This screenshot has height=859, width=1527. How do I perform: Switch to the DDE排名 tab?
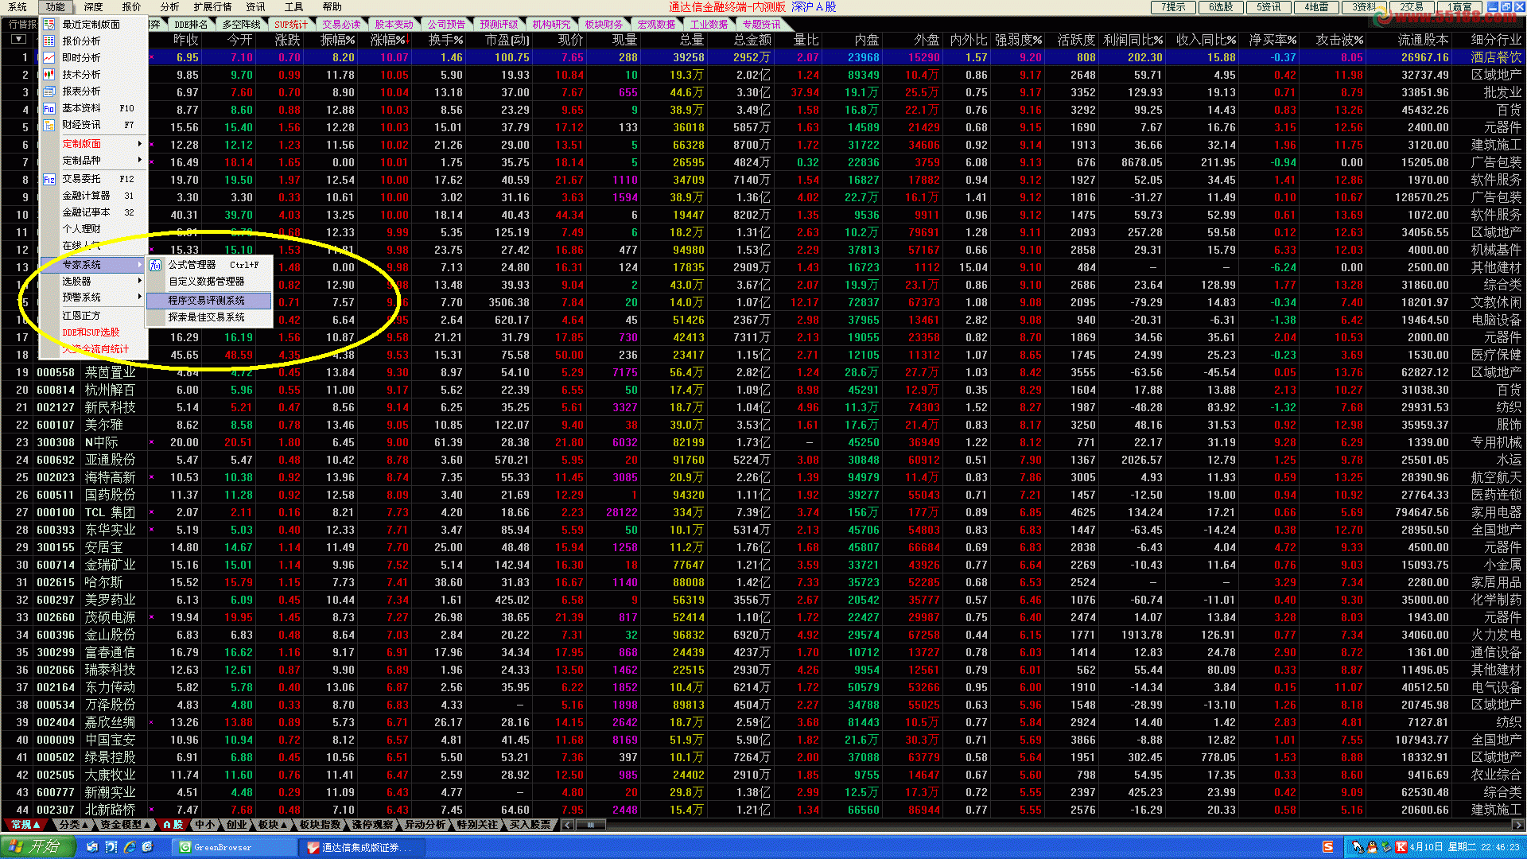click(191, 24)
